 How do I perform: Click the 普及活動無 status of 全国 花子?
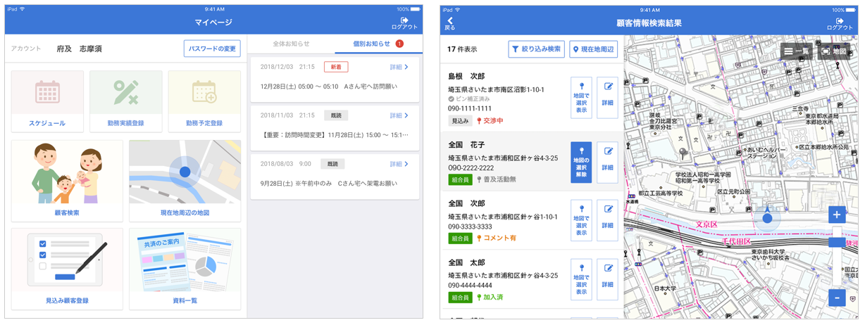click(x=496, y=179)
